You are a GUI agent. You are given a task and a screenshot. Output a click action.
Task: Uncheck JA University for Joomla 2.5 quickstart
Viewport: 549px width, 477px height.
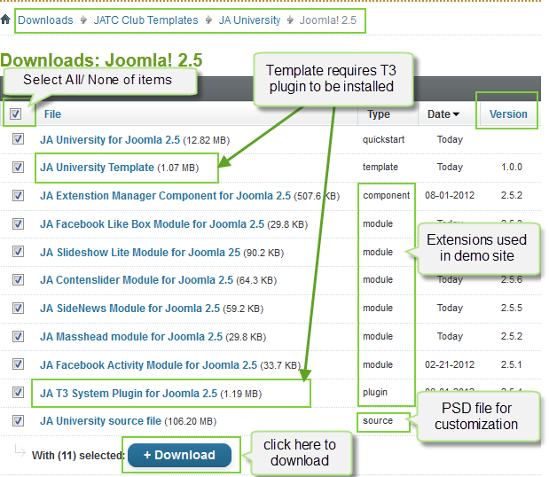point(19,139)
